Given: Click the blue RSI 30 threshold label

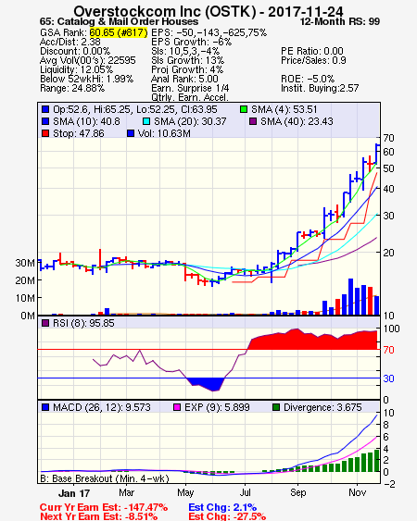Looking at the screenshot, I should tap(388, 378).
